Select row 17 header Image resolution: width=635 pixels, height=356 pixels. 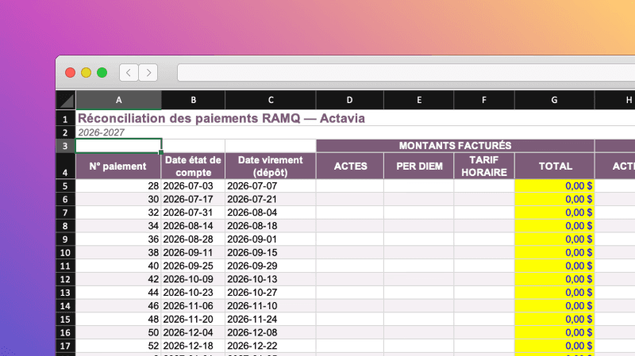click(x=66, y=346)
